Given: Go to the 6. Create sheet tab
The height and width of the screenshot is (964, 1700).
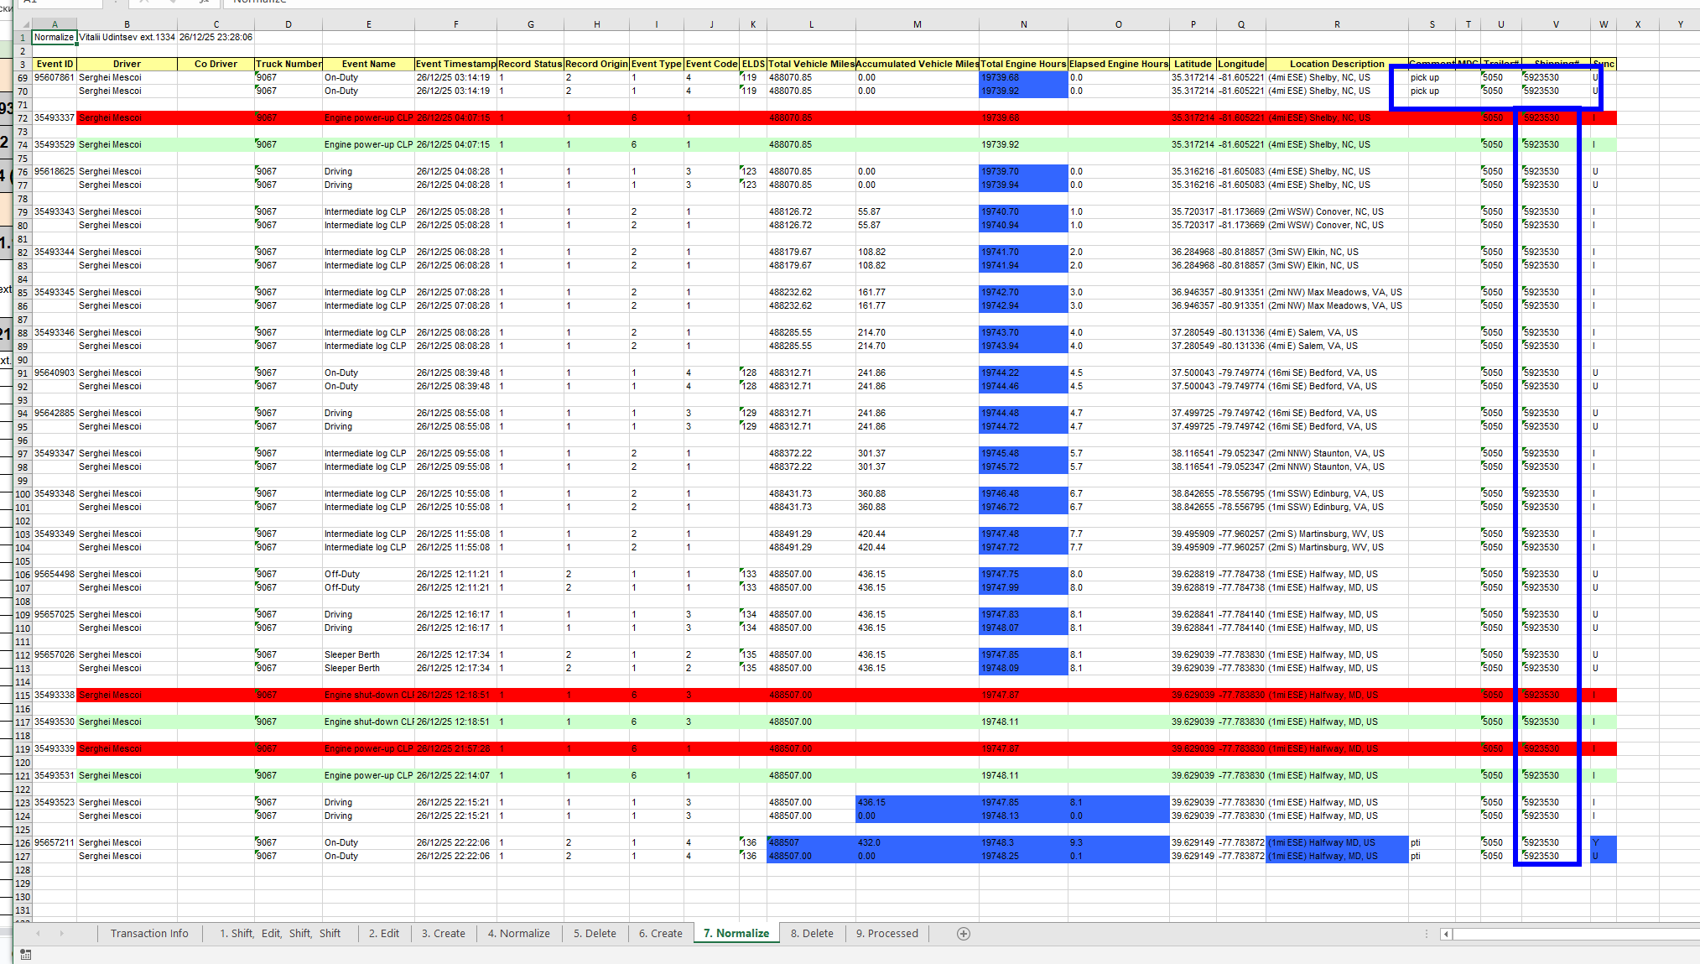Looking at the screenshot, I should (x=660, y=934).
